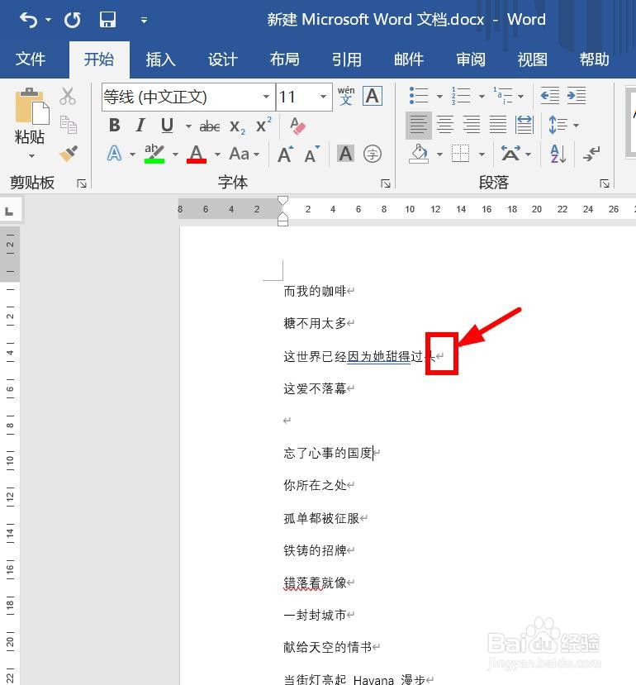The width and height of the screenshot is (636, 685).
Task: Open the Aa change case menu
Action: click(x=244, y=154)
